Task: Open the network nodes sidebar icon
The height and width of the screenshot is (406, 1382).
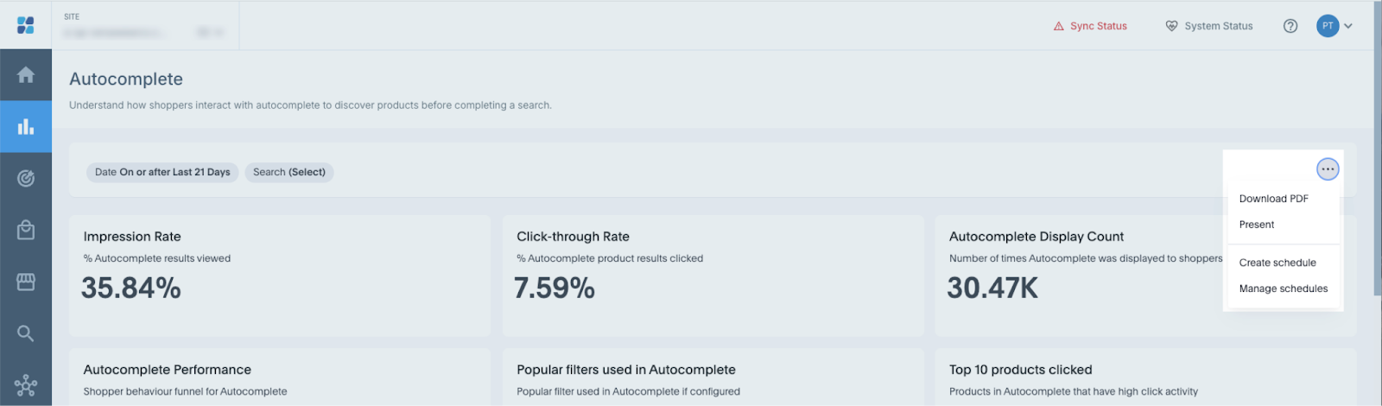Action: (x=26, y=385)
